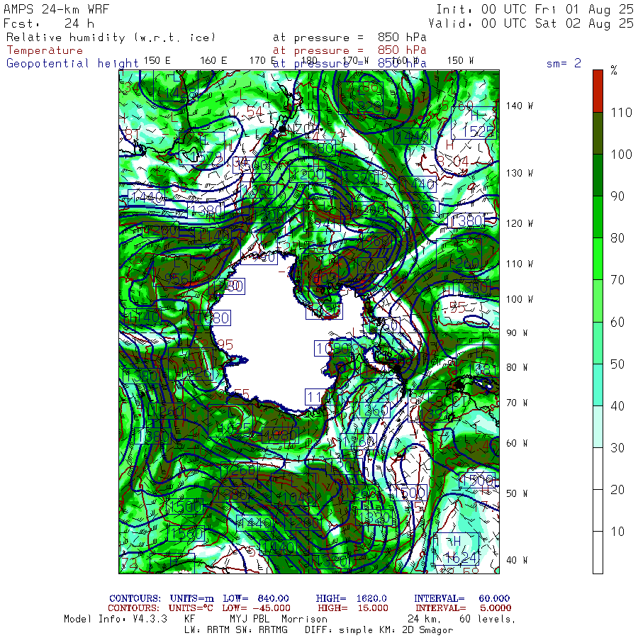Image resolution: width=638 pixels, height=638 pixels.
Task: Click the '40' color bar tick label
Action: pyautogui.click(x=617, y=406)
